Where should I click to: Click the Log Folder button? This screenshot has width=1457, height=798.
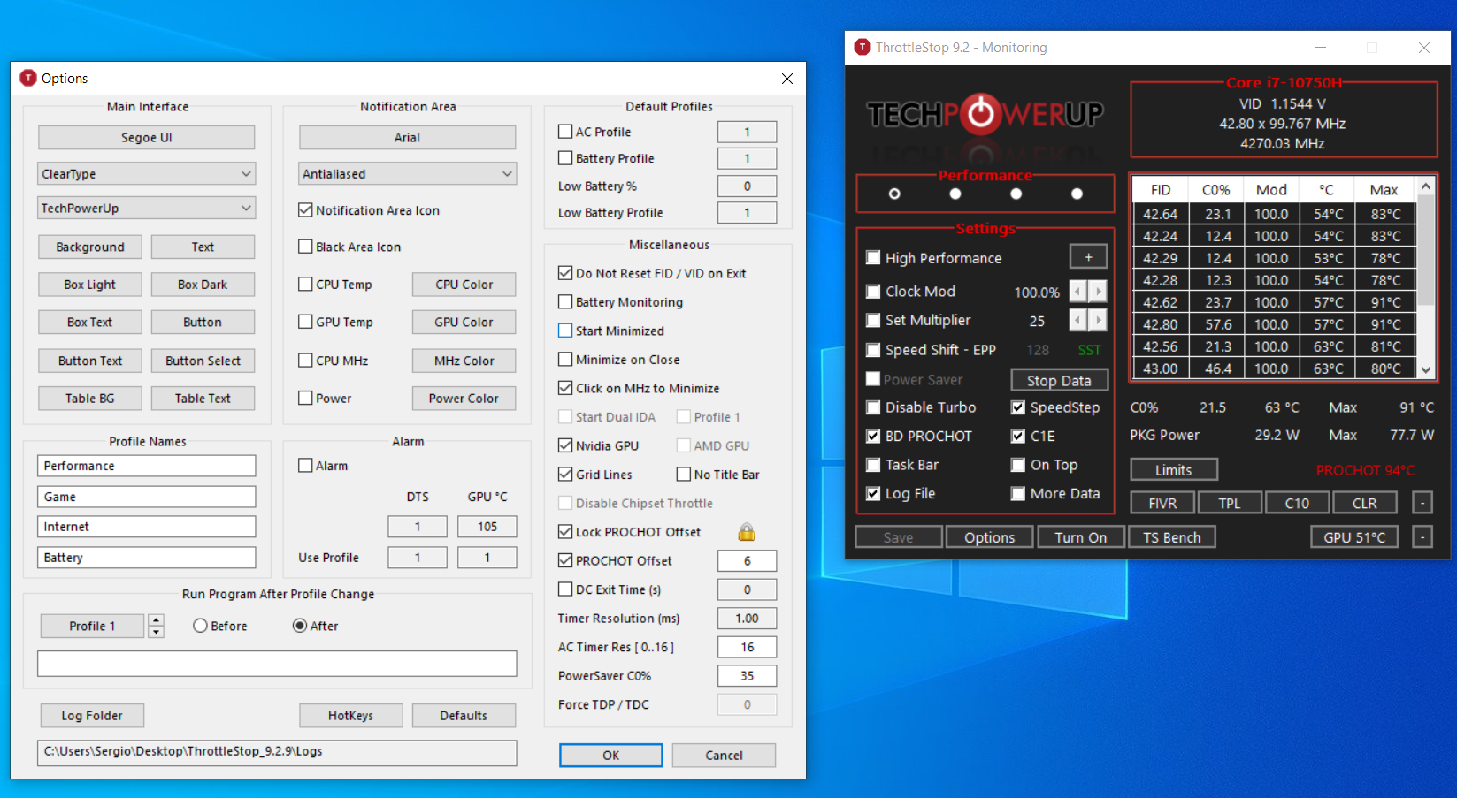[92, 716]
